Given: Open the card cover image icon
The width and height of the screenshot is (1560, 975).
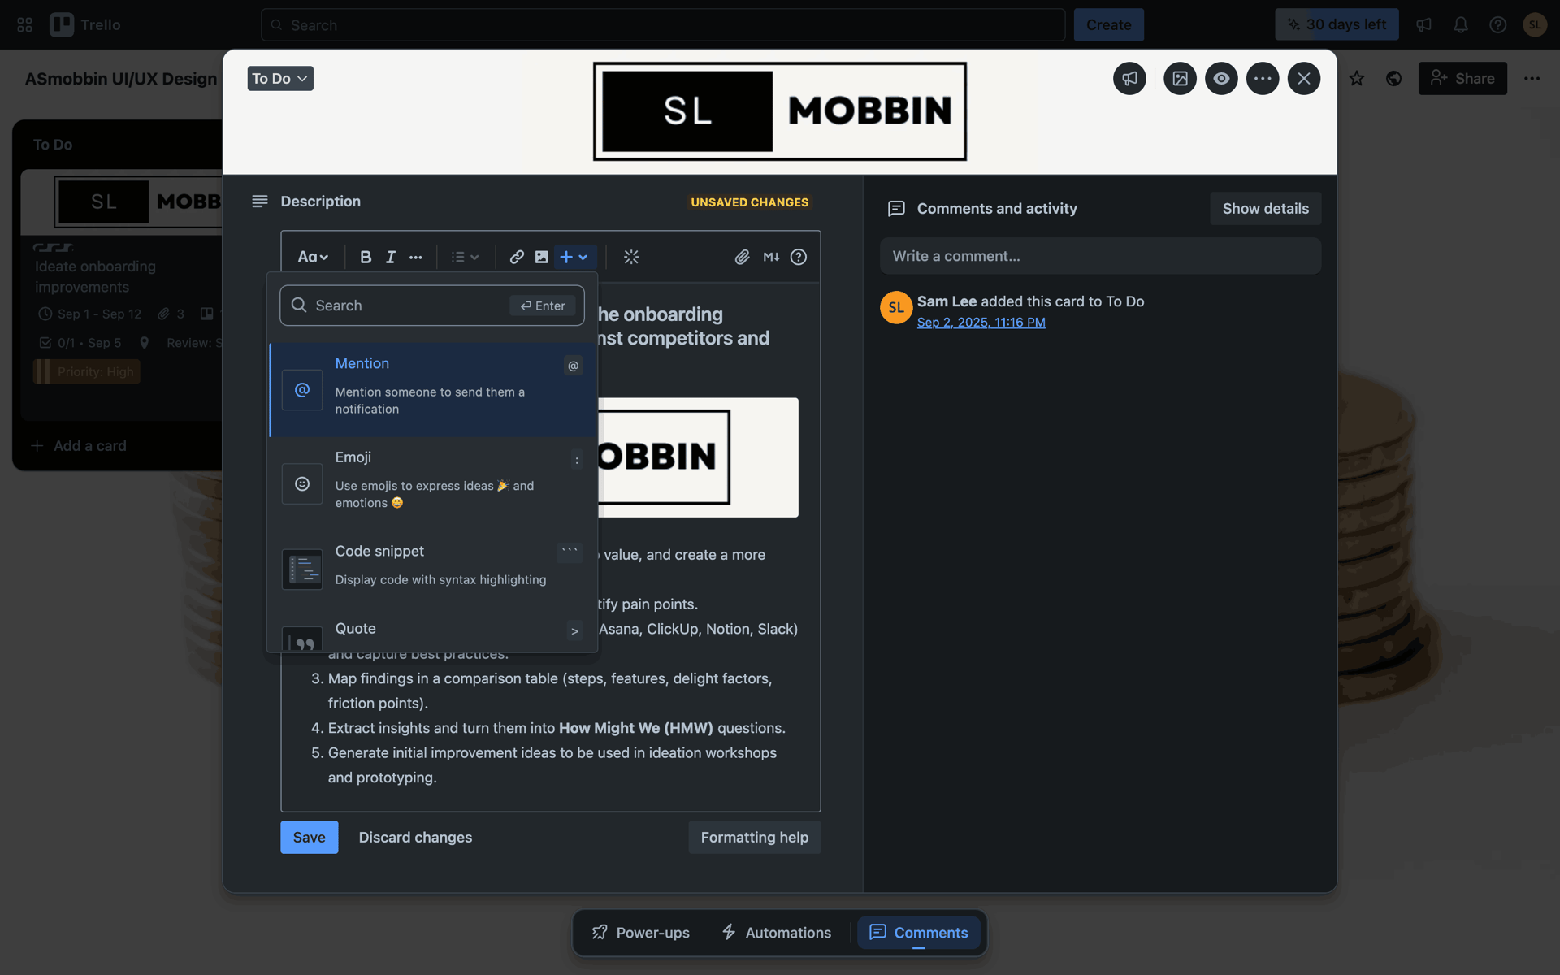Looking at the screenshot, I should (1180, 78).
